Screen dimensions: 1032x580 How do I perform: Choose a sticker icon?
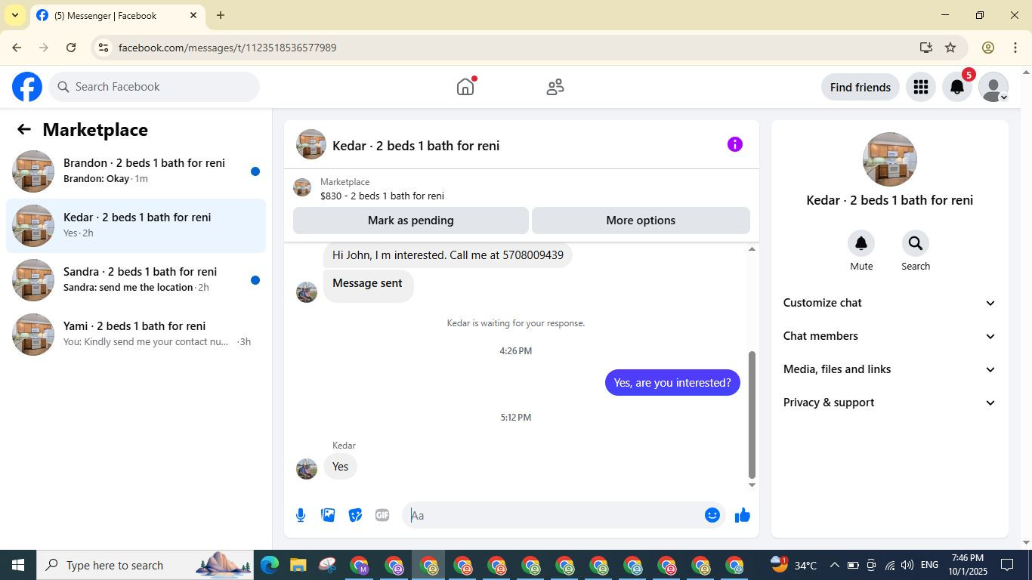(355, 515)
